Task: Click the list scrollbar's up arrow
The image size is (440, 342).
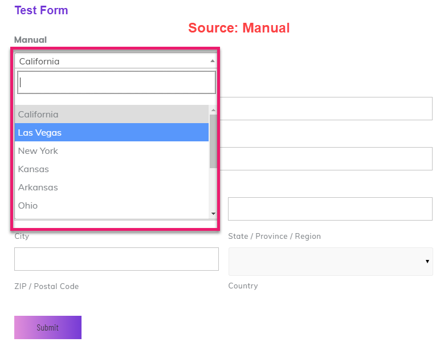Action: 213,109
